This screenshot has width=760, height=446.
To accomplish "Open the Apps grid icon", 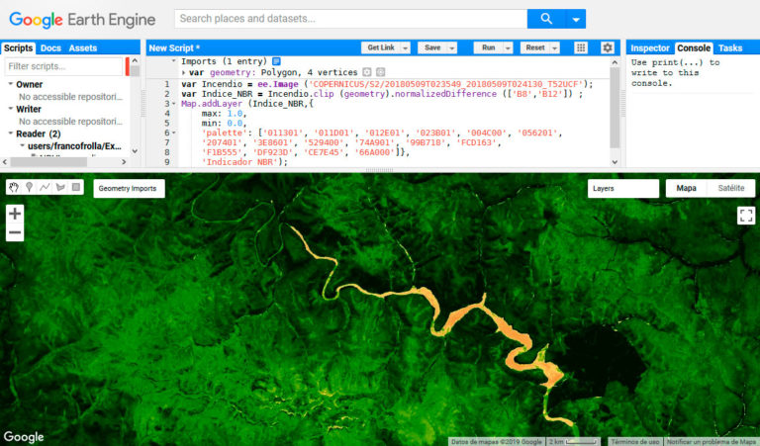I will (581, 47).
